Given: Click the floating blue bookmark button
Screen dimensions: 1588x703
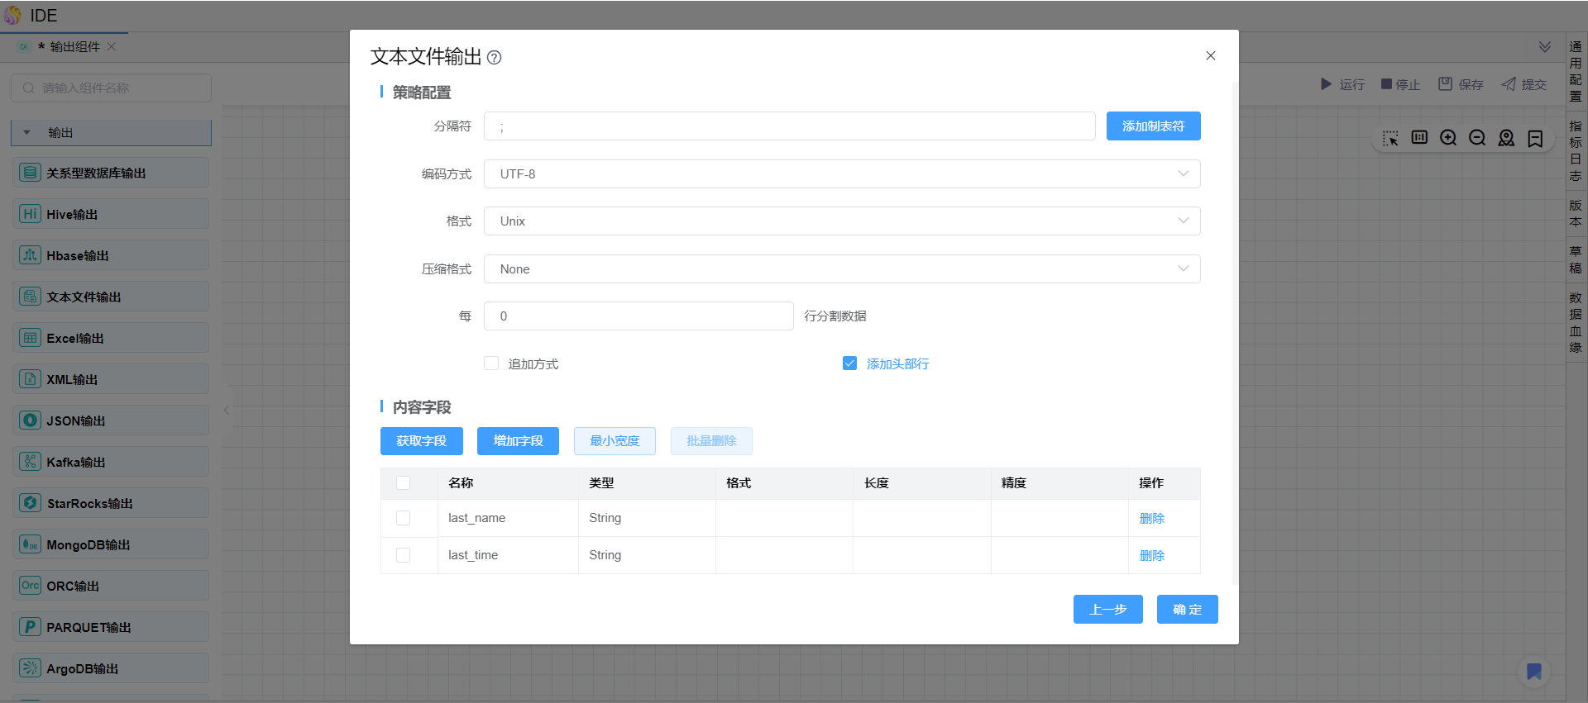Looking at the screenshot, I should tap(1534, 672).
